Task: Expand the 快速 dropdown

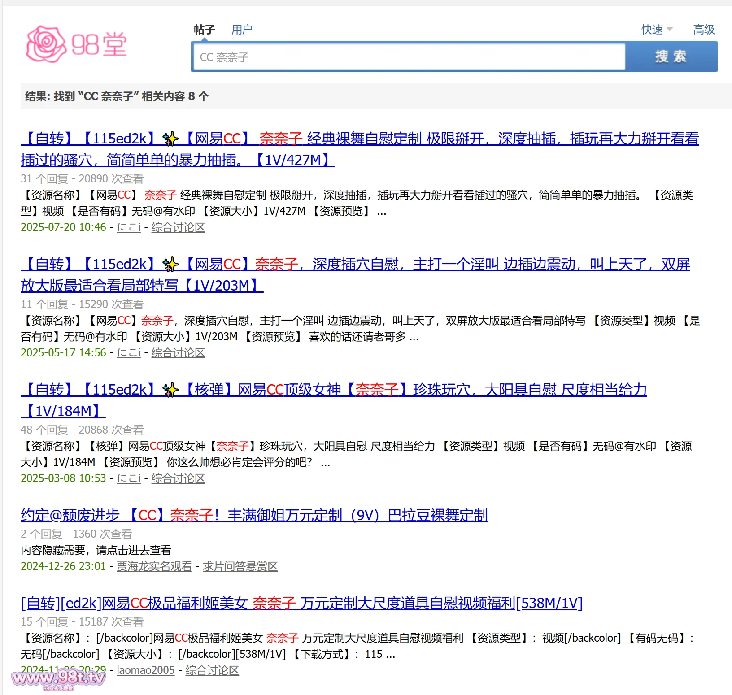Action: click(656, 30)
